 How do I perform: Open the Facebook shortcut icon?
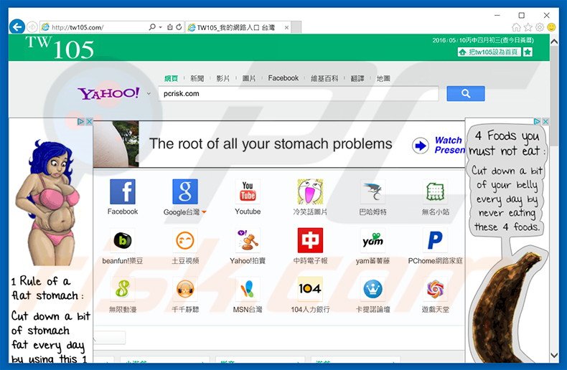click(123, 192)
